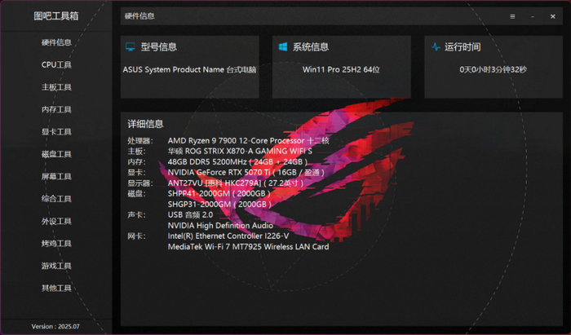The width and height of the screenshot is (571, 335).
Task: Select the 磁盘工具 sidebar item
Action: (56, 154)
